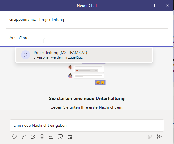Open the Loop components icon
This screenshot has width=174, height=144.
click(x=33, y=137)
